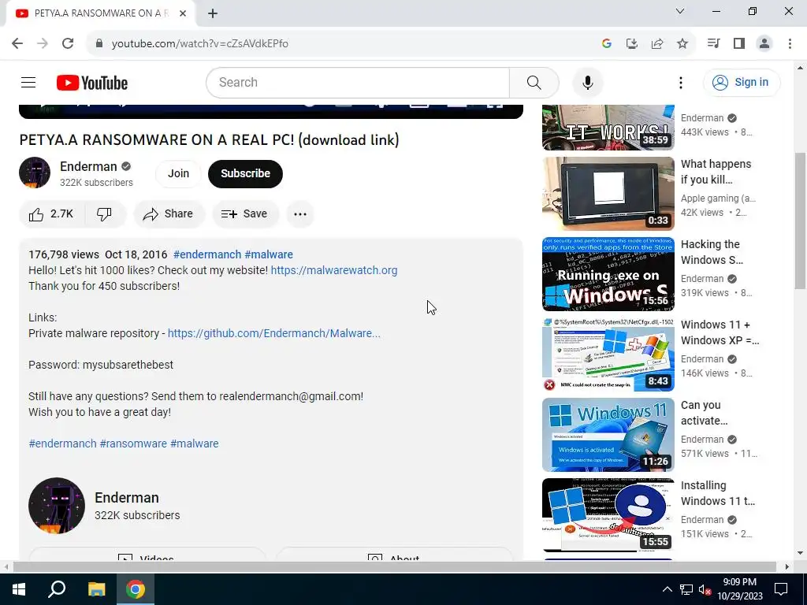This screenshot has width=807, height=605.
Task: Click 'Enderman' name beside large avatar
Action: [x=127, y=498]
